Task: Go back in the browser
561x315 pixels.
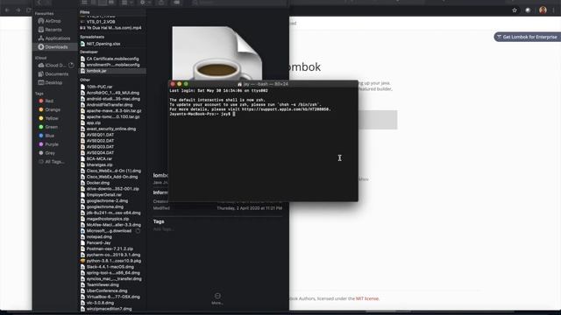Action: tap(7, 10)
